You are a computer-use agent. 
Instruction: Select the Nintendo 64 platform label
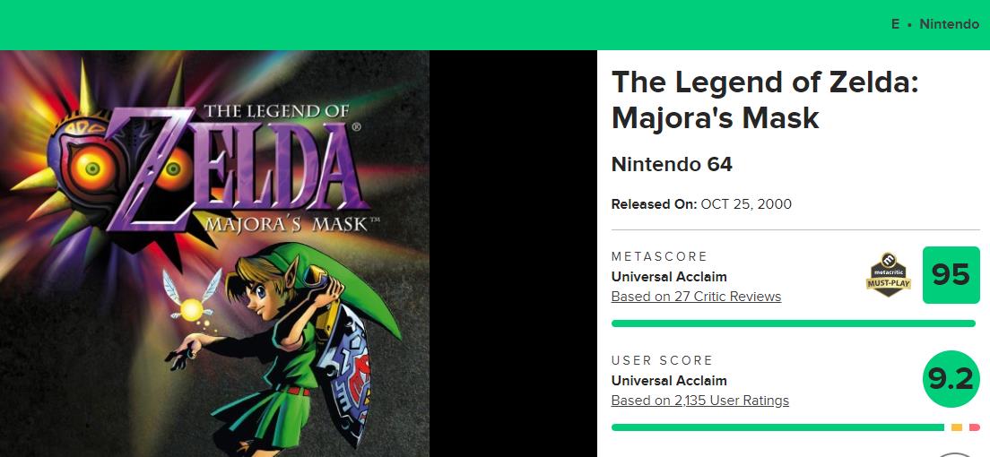(x=672, y=165)
